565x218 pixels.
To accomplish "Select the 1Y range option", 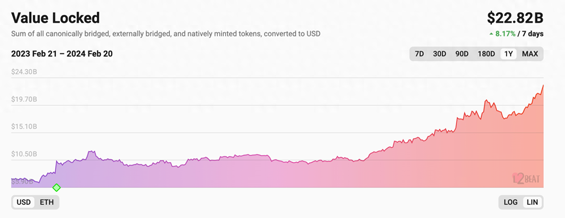I will click(508, 54).
